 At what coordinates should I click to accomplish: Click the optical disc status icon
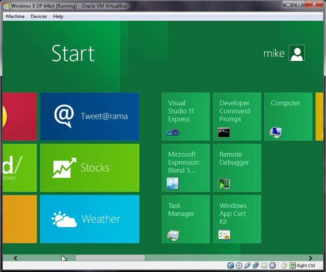239,266
